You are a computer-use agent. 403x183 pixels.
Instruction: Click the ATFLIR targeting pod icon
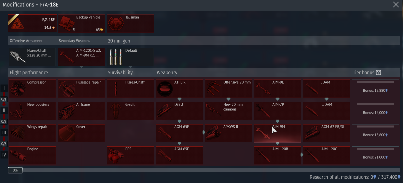click(165, 89)
